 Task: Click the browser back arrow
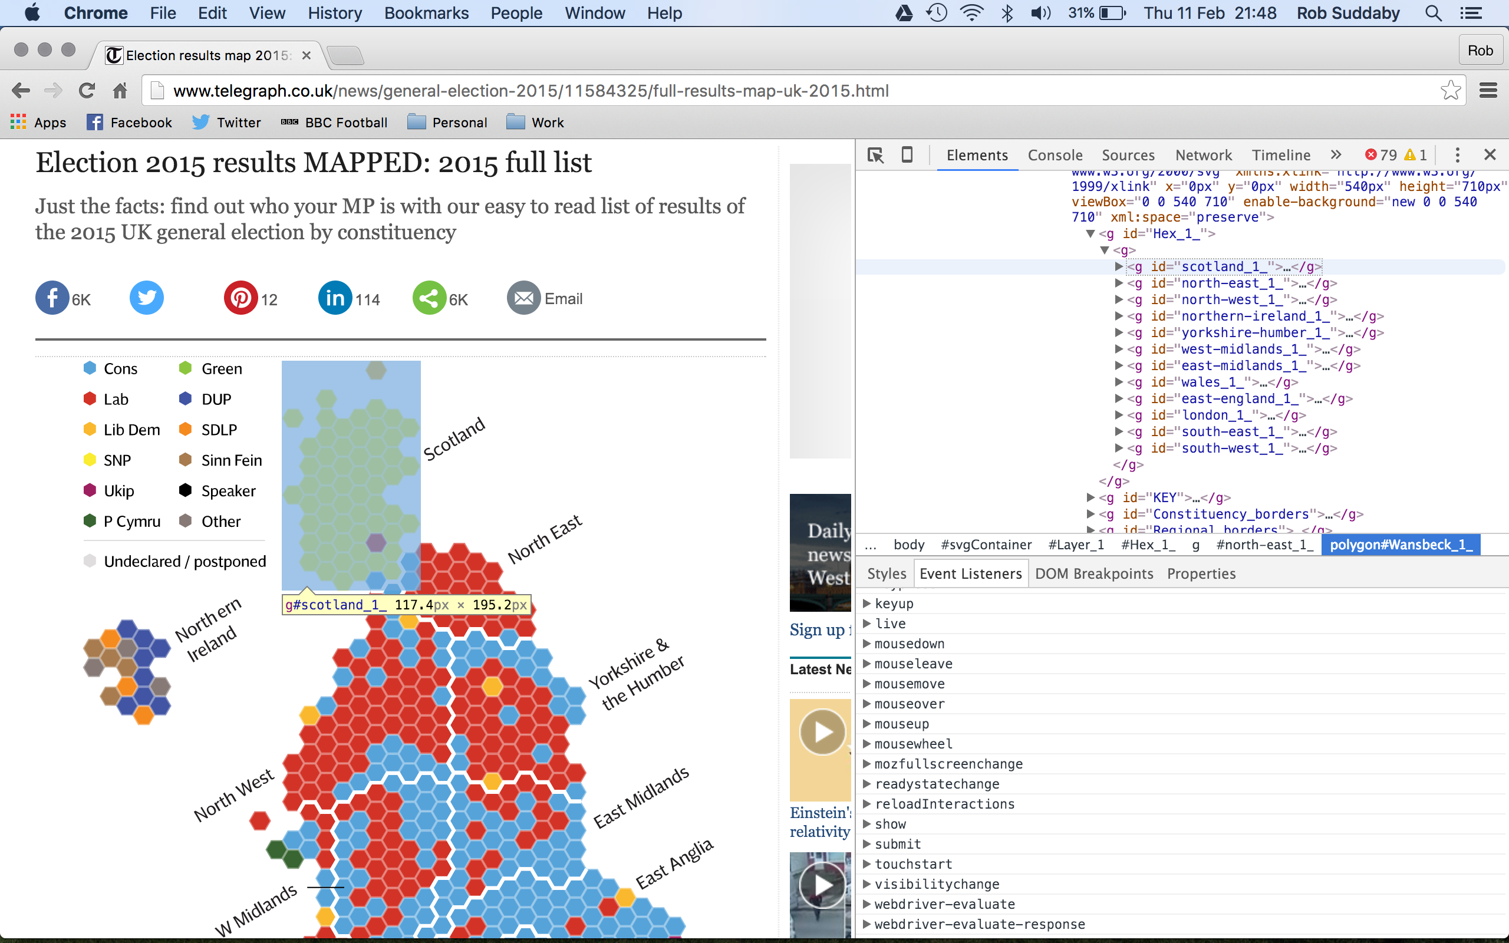[21, 91]
